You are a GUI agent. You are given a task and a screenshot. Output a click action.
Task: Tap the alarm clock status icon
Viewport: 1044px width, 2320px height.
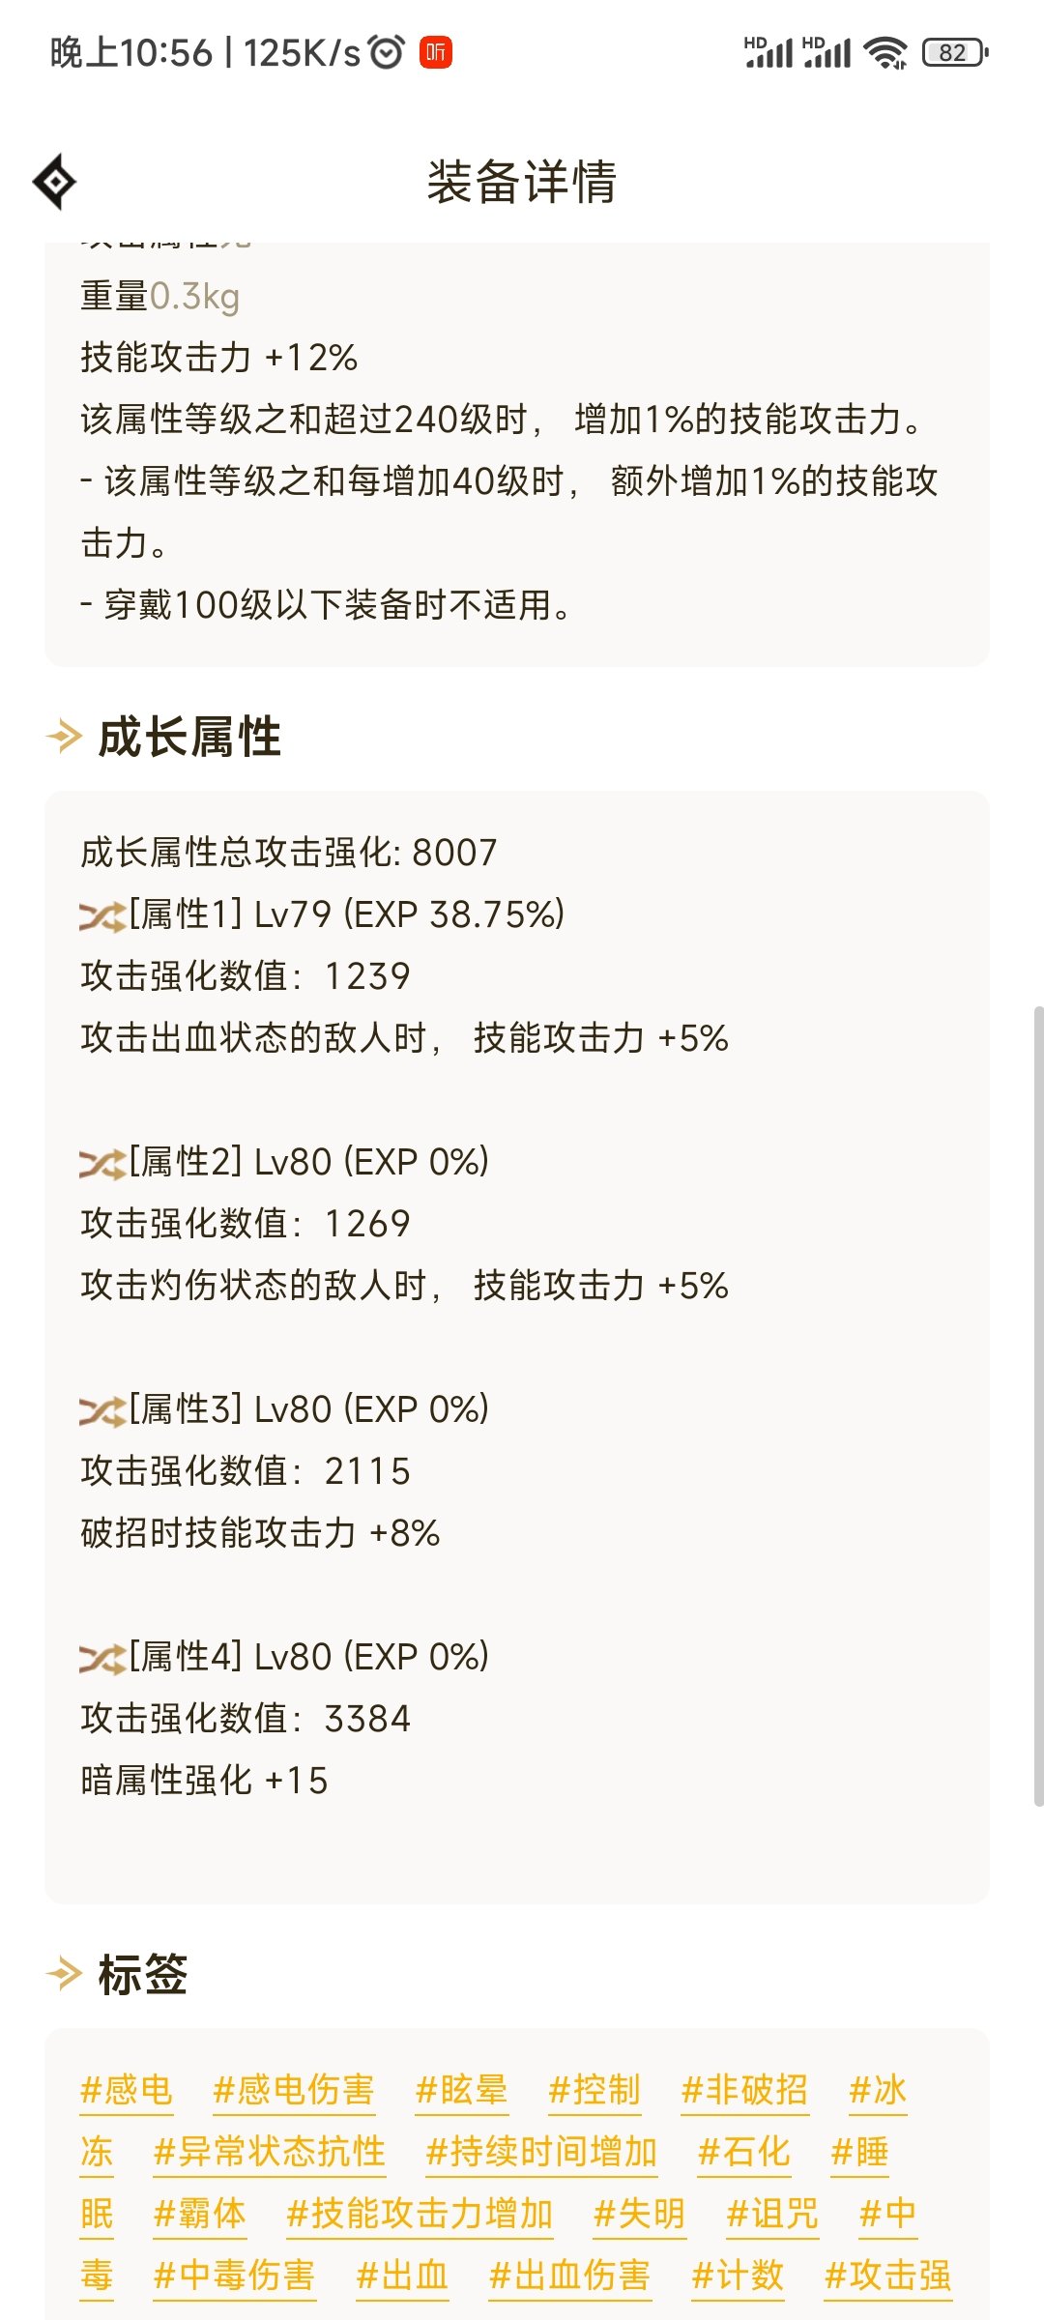[x=387, y=52]
